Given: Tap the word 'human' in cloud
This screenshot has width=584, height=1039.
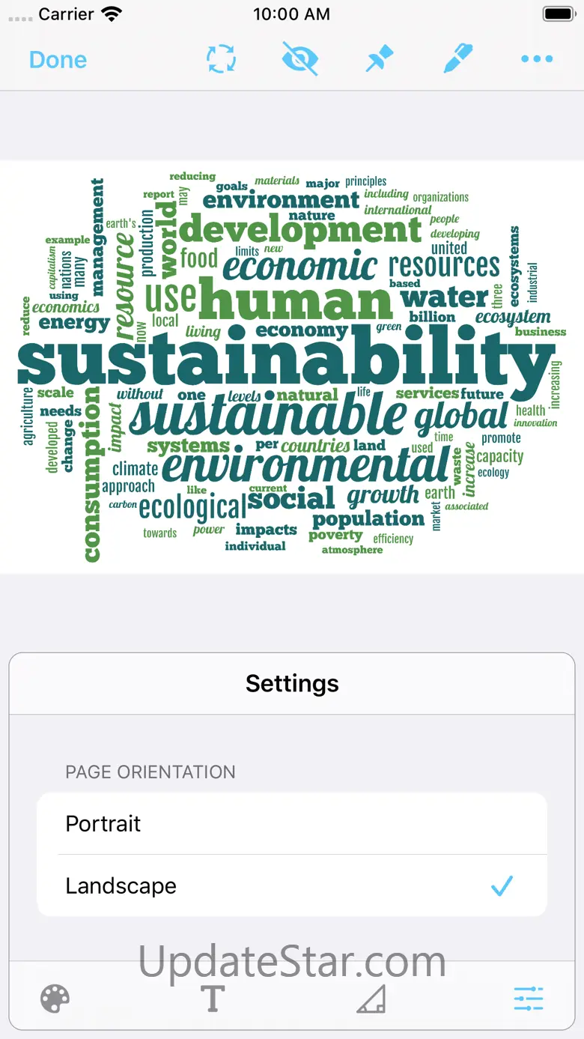Looking at the screenshot, I should [296, 301].
